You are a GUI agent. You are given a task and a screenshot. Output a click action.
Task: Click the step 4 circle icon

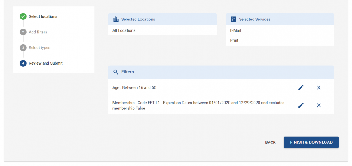(23, 63)
